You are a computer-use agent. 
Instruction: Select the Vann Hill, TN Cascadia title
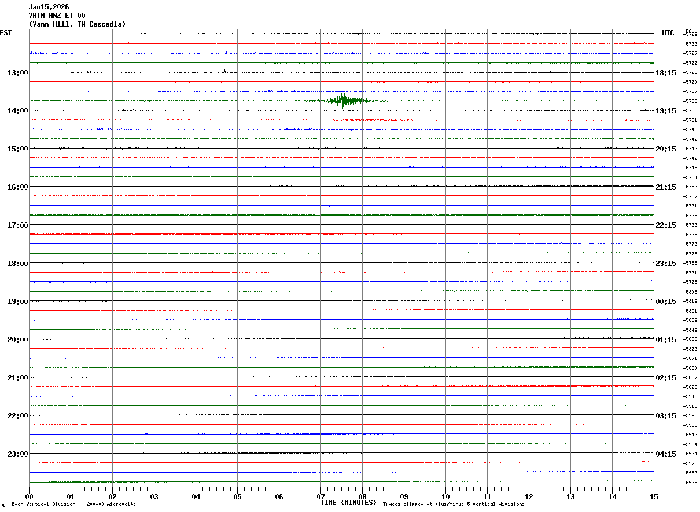pyautogui.click(x=77, y=24)
